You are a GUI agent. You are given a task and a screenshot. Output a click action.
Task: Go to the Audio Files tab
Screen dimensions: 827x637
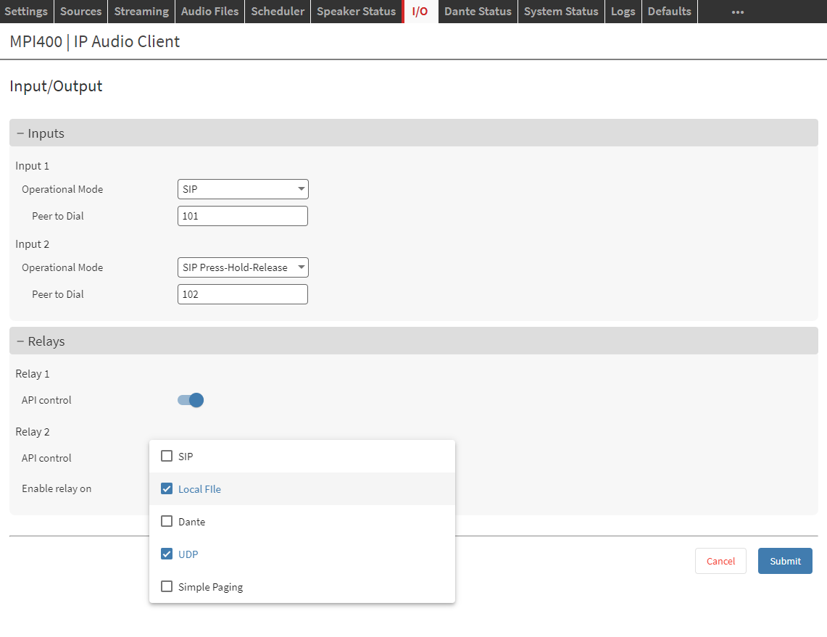point(209,12)
